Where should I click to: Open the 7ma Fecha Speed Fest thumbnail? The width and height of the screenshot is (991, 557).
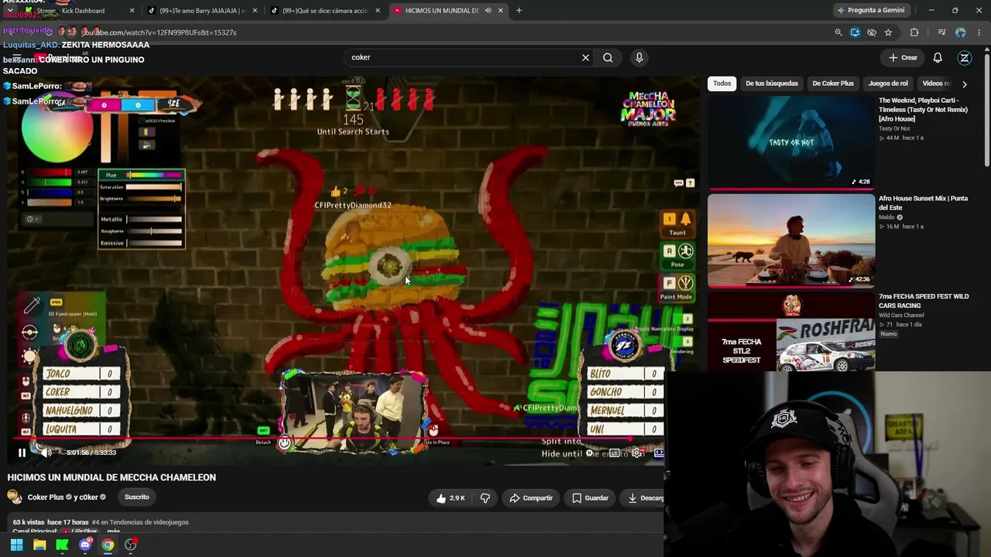791,332
